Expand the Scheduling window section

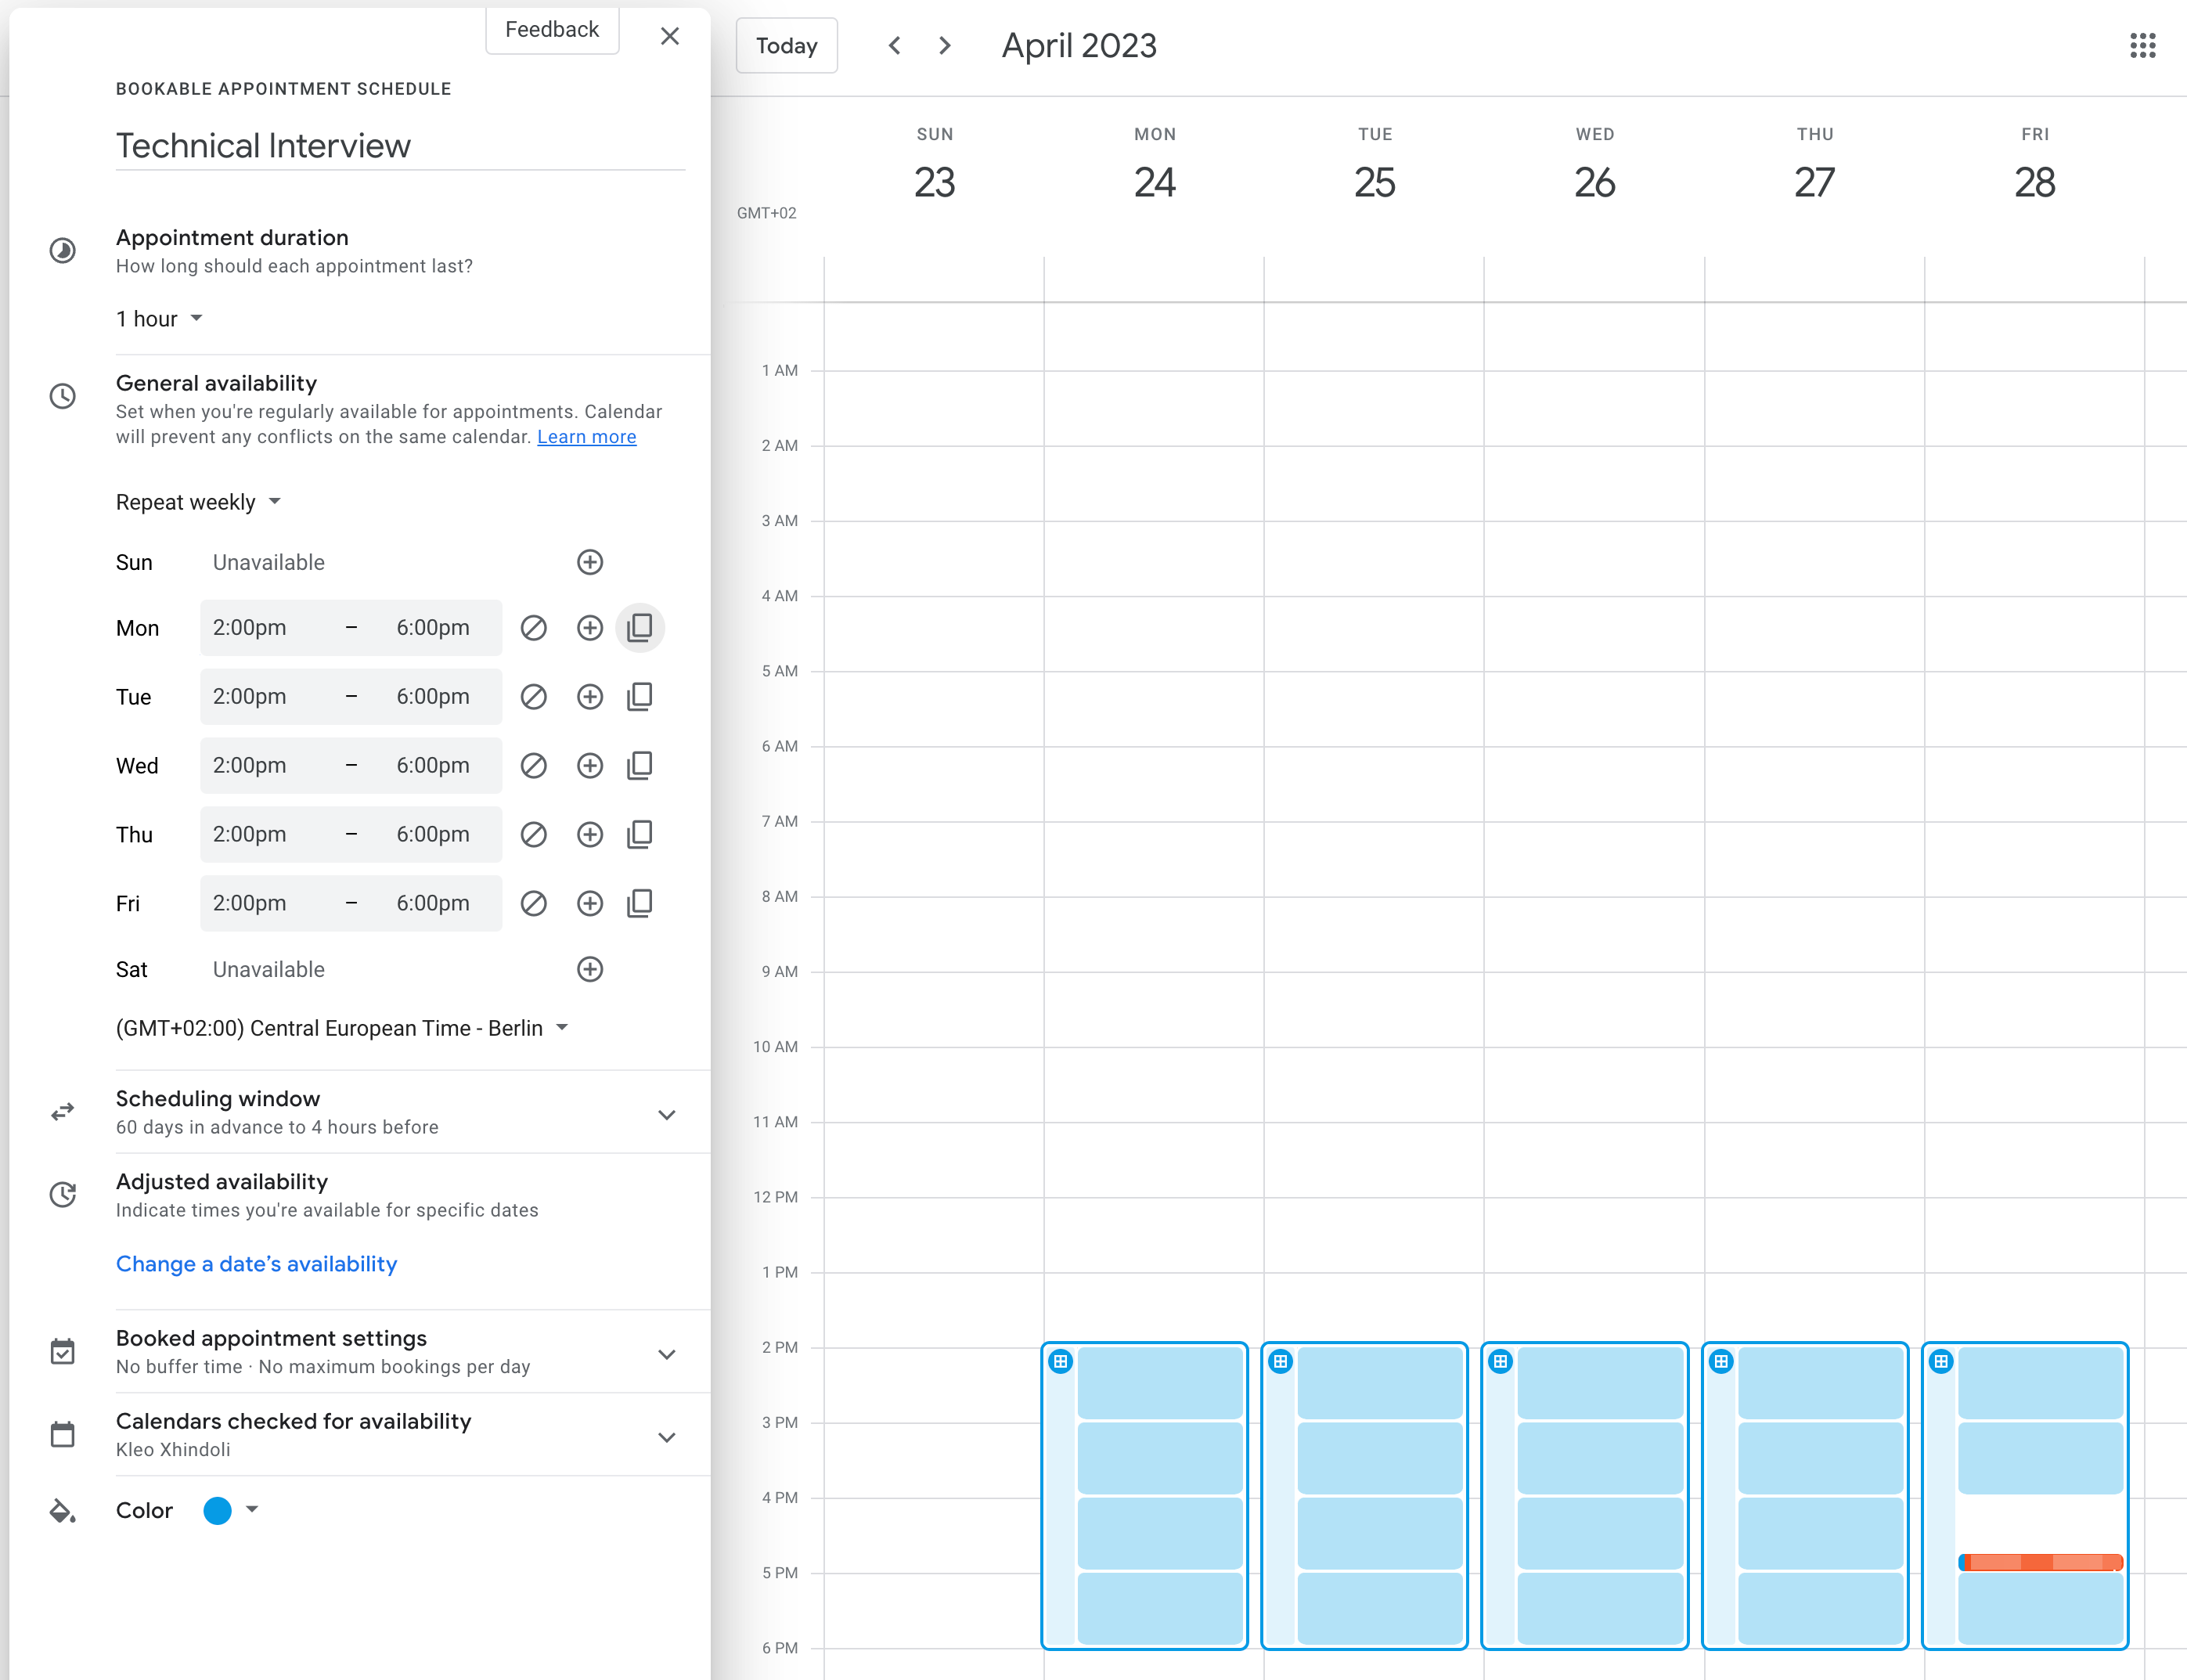(667, 1112)
